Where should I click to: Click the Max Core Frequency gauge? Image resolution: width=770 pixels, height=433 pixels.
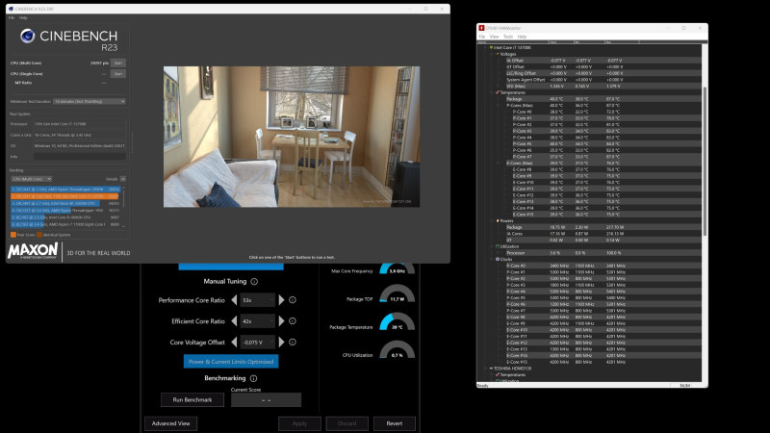397,268
